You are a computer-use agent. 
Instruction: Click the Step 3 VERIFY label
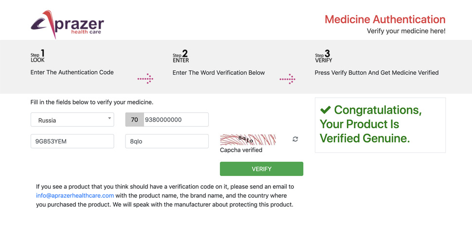pyautogui.click(x=324, y=56)
